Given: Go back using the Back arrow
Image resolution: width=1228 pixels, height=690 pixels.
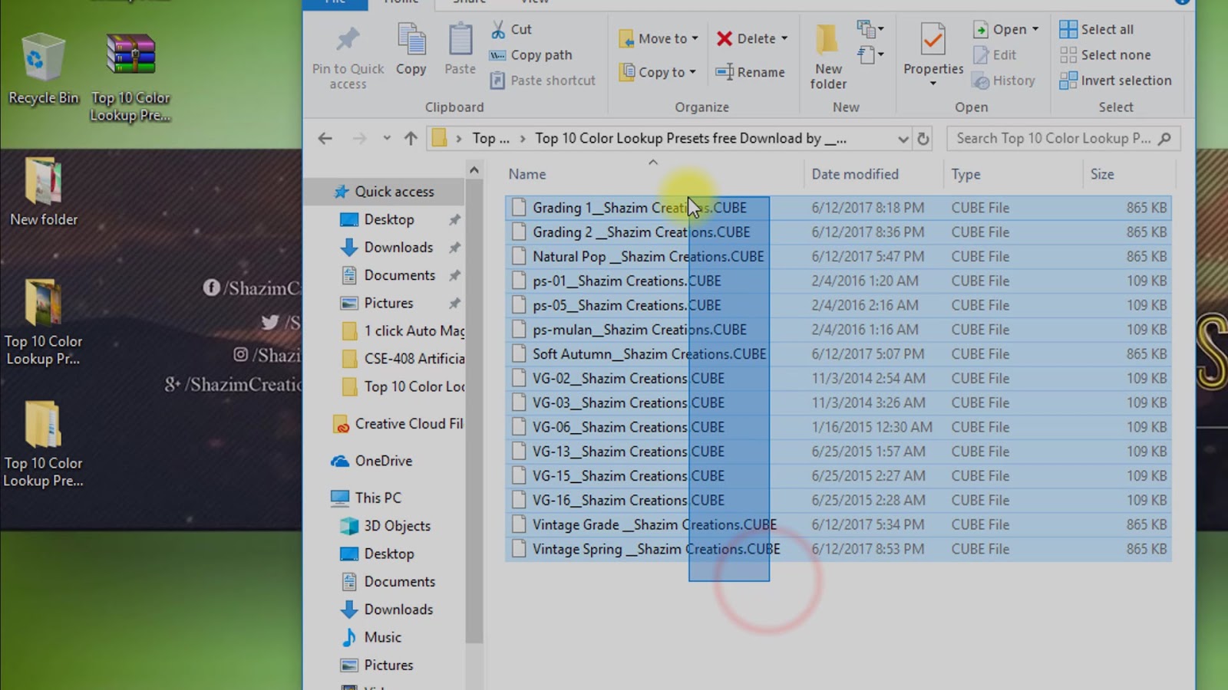Looking at the screenshot, I should coord(325,139).
